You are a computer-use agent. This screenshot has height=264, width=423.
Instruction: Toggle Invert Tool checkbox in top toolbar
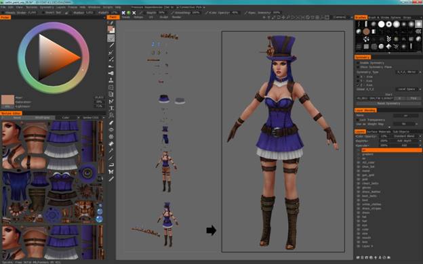point(43,13)
